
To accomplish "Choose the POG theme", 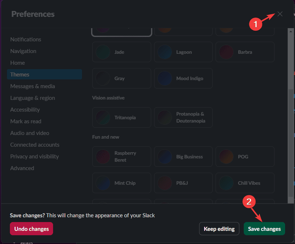I will click(245, 157).
